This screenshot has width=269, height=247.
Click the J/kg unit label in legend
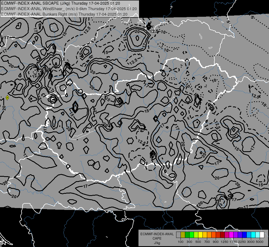(x=157, y=243)
